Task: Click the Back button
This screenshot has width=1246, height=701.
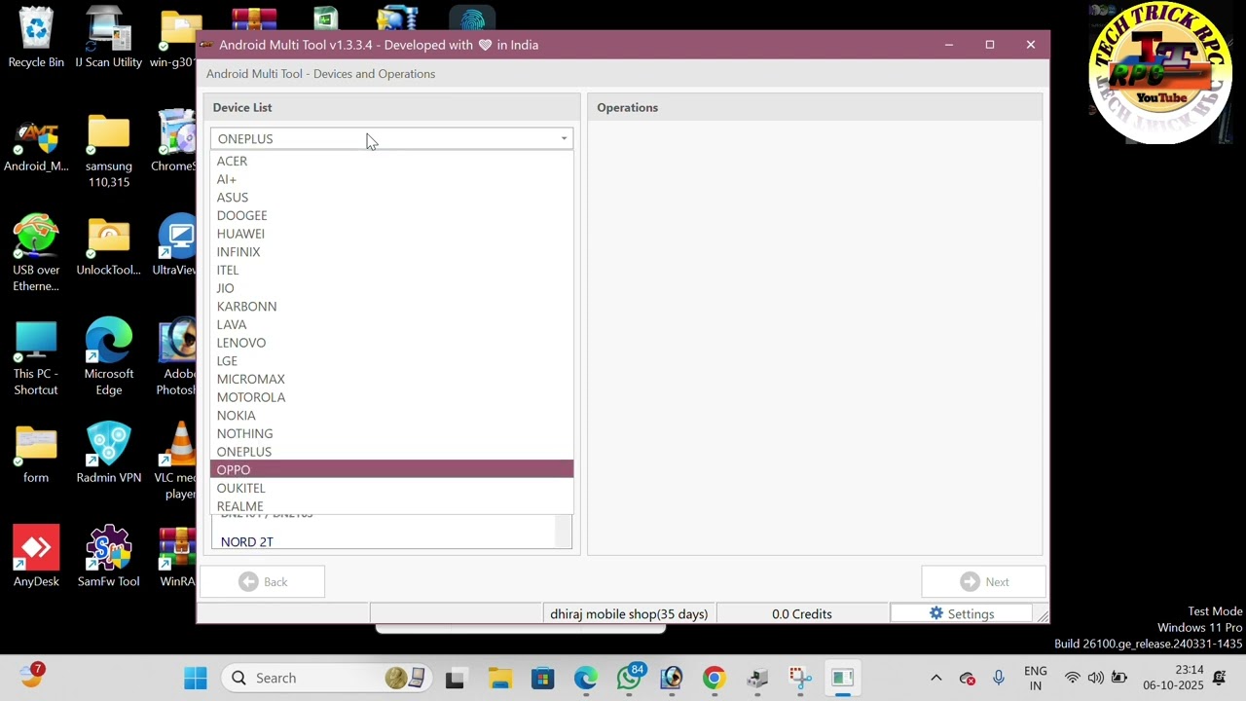Action: pos(263,582)
